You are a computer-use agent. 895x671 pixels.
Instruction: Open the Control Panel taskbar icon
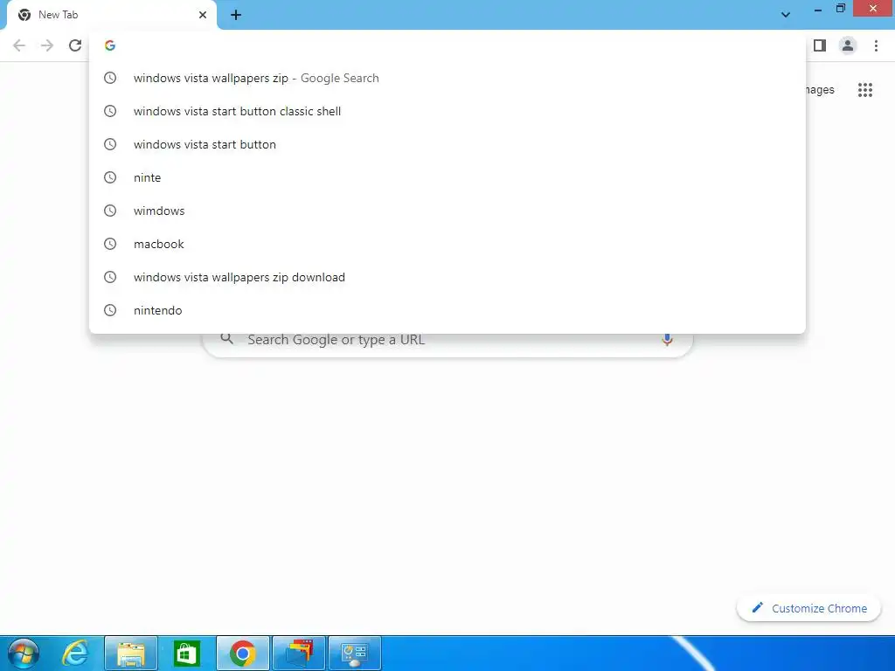355,654
